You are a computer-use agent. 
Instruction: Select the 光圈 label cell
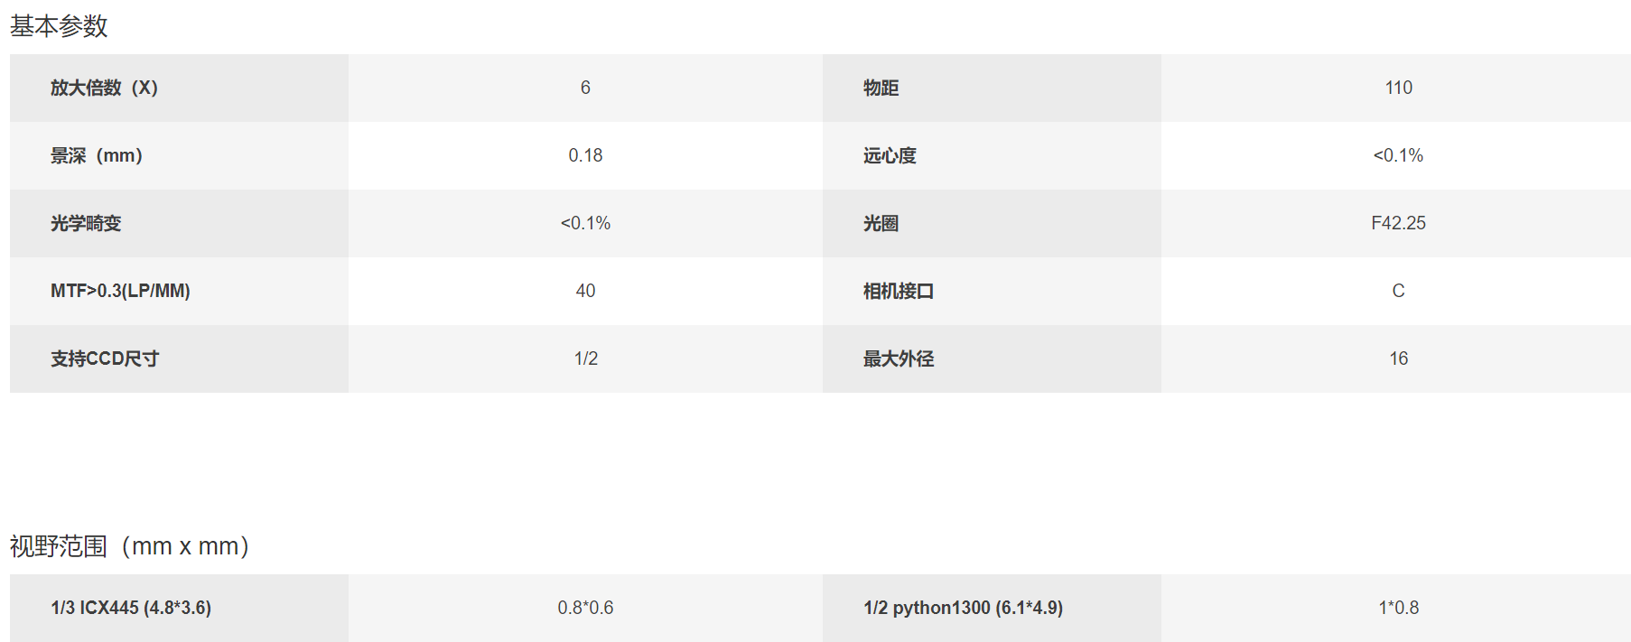click(x=992, y=223)
